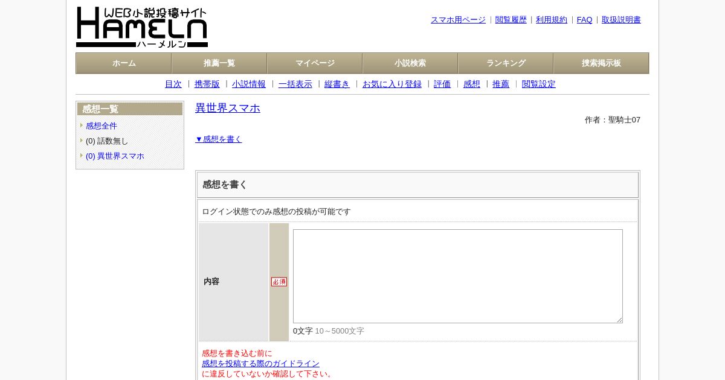Open the マイページ menu tab
725x380 pixels.
315,63
